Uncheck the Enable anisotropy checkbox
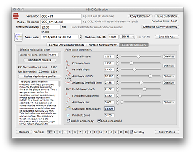The height and width of the screenshot is (154, 195). point(69,121)
